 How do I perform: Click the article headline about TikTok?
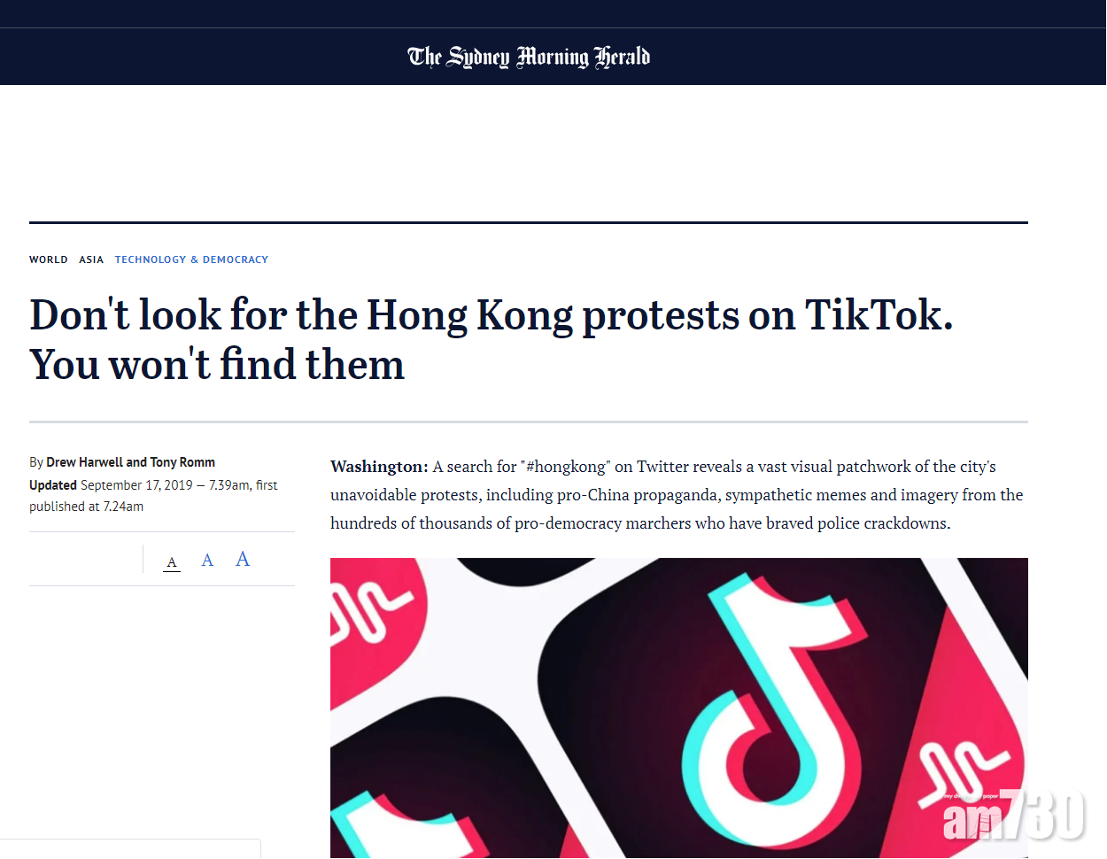491,339
